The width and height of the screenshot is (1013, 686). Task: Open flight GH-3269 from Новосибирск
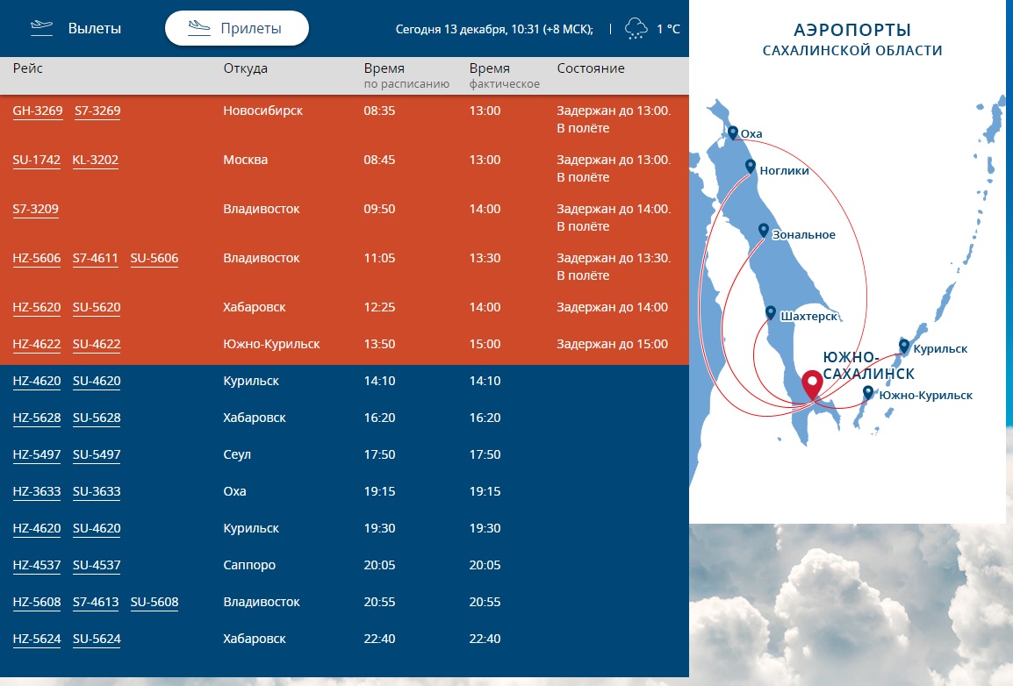[38, 111]
